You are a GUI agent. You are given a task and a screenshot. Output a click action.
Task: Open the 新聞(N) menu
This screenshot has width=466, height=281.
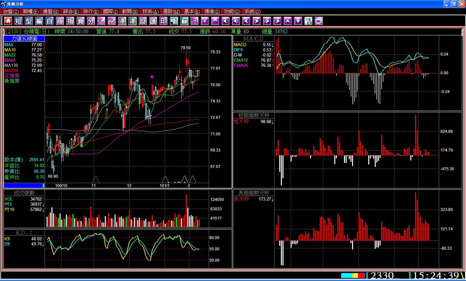pos(130,11)
